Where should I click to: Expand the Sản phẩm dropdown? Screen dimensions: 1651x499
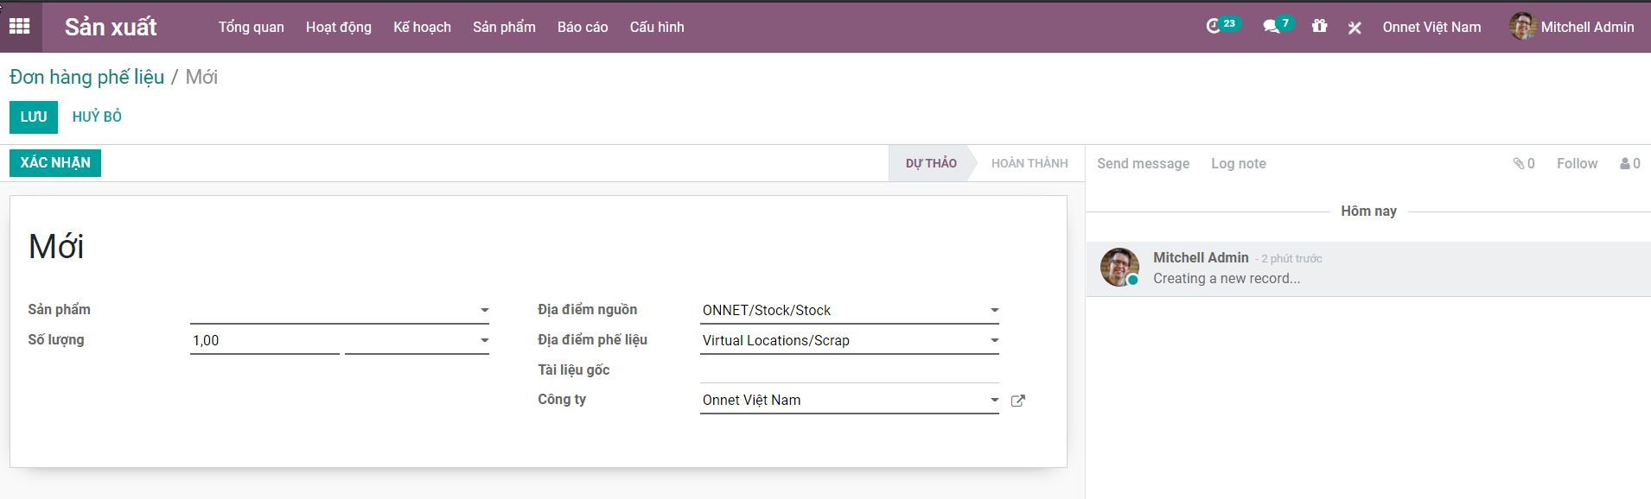point(484,310)
